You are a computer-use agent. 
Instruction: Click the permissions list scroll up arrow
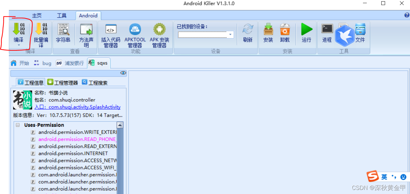(x=120, y=125)
